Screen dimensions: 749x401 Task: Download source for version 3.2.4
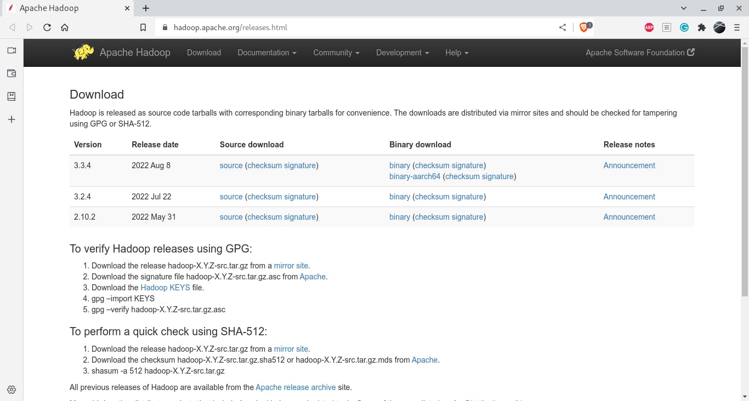pos(231,197)
